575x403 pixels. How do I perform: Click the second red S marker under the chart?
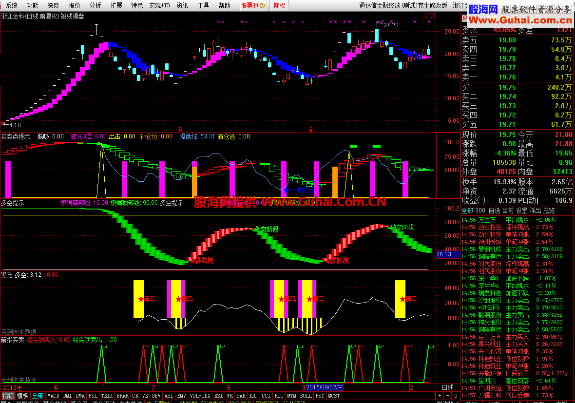311,130
